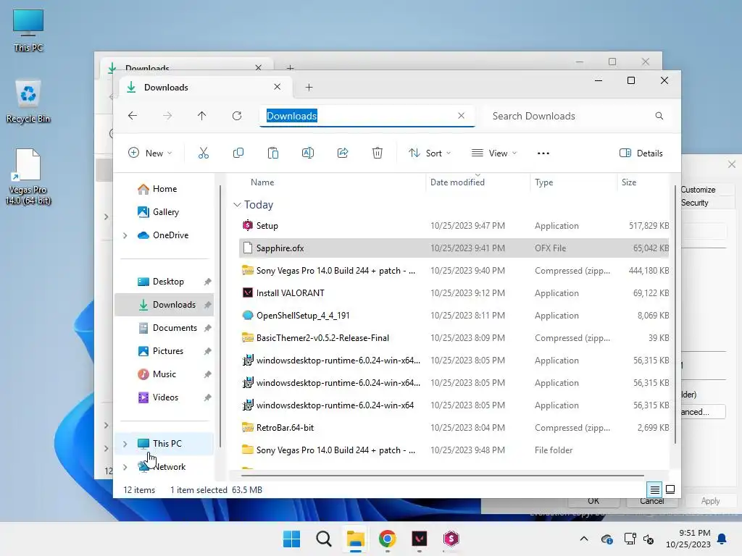The image size is (742, 556).
Task: Click the Delete trash can icon
Action: pyautogui.click(x=377, y=153)
